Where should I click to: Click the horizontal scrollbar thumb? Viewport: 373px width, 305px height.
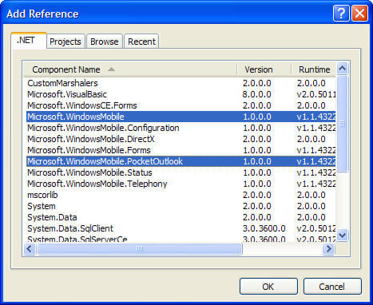tap(140, 249)
